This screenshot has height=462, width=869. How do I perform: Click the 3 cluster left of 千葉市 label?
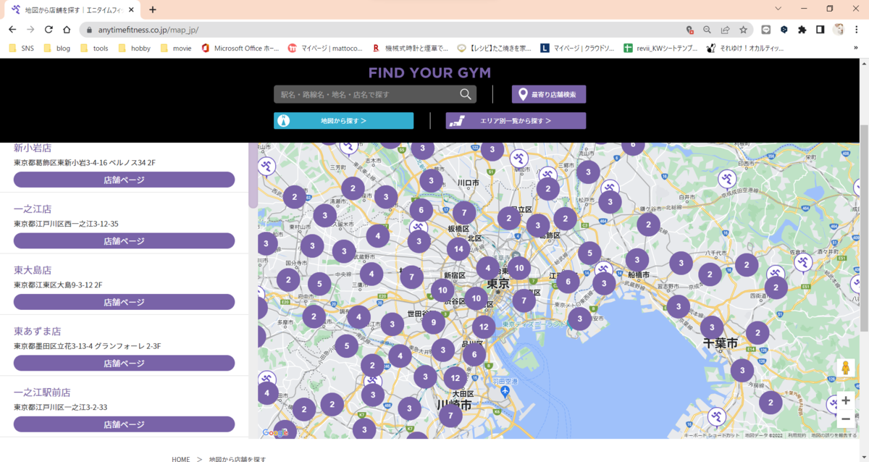(712, 327)
